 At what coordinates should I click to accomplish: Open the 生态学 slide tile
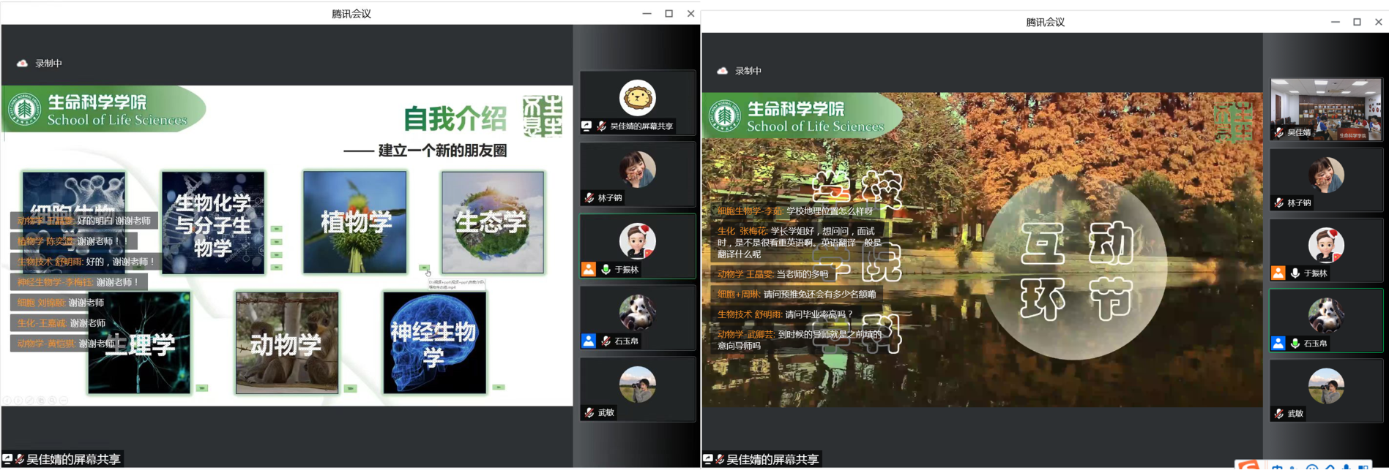click(492, 222)
